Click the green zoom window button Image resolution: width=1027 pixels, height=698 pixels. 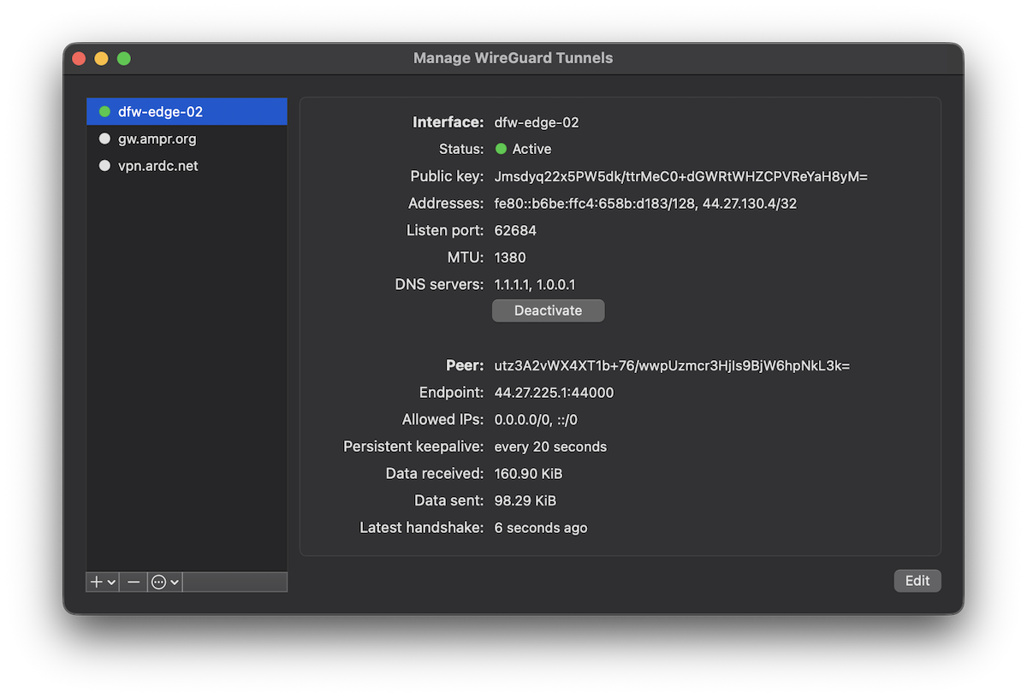pos(124,58)
